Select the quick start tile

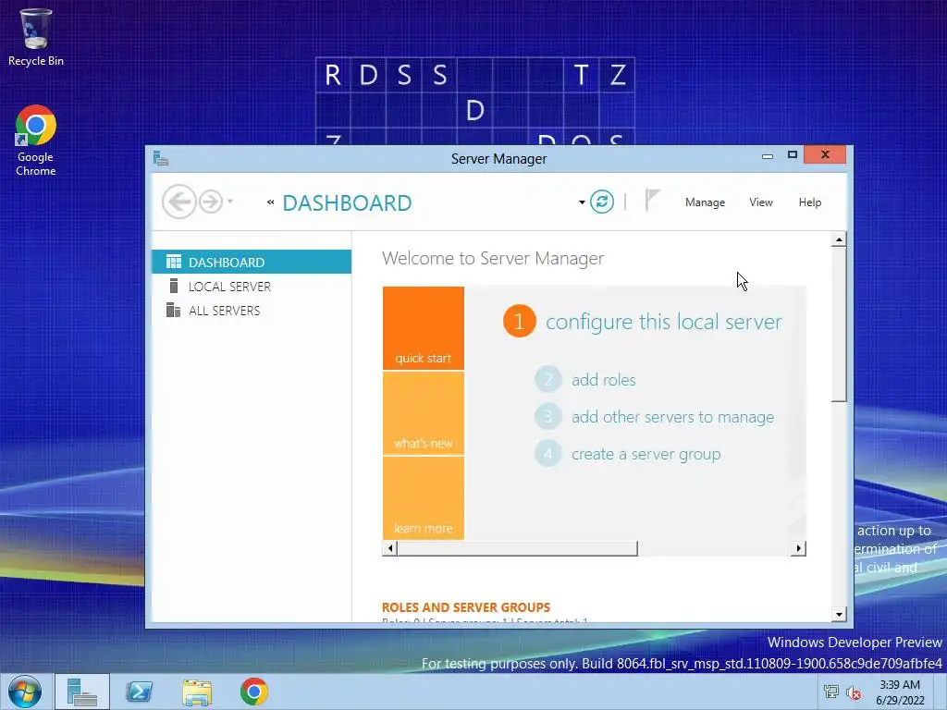click(424, 328)
